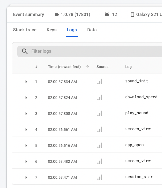Screen dimensions: 162x188
Task: Click the Android OS version icon
Action: click(107, 14)
